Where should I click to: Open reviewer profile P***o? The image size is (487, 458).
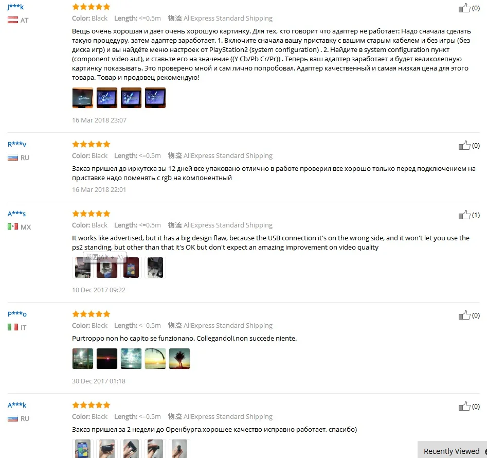point(17,314)
